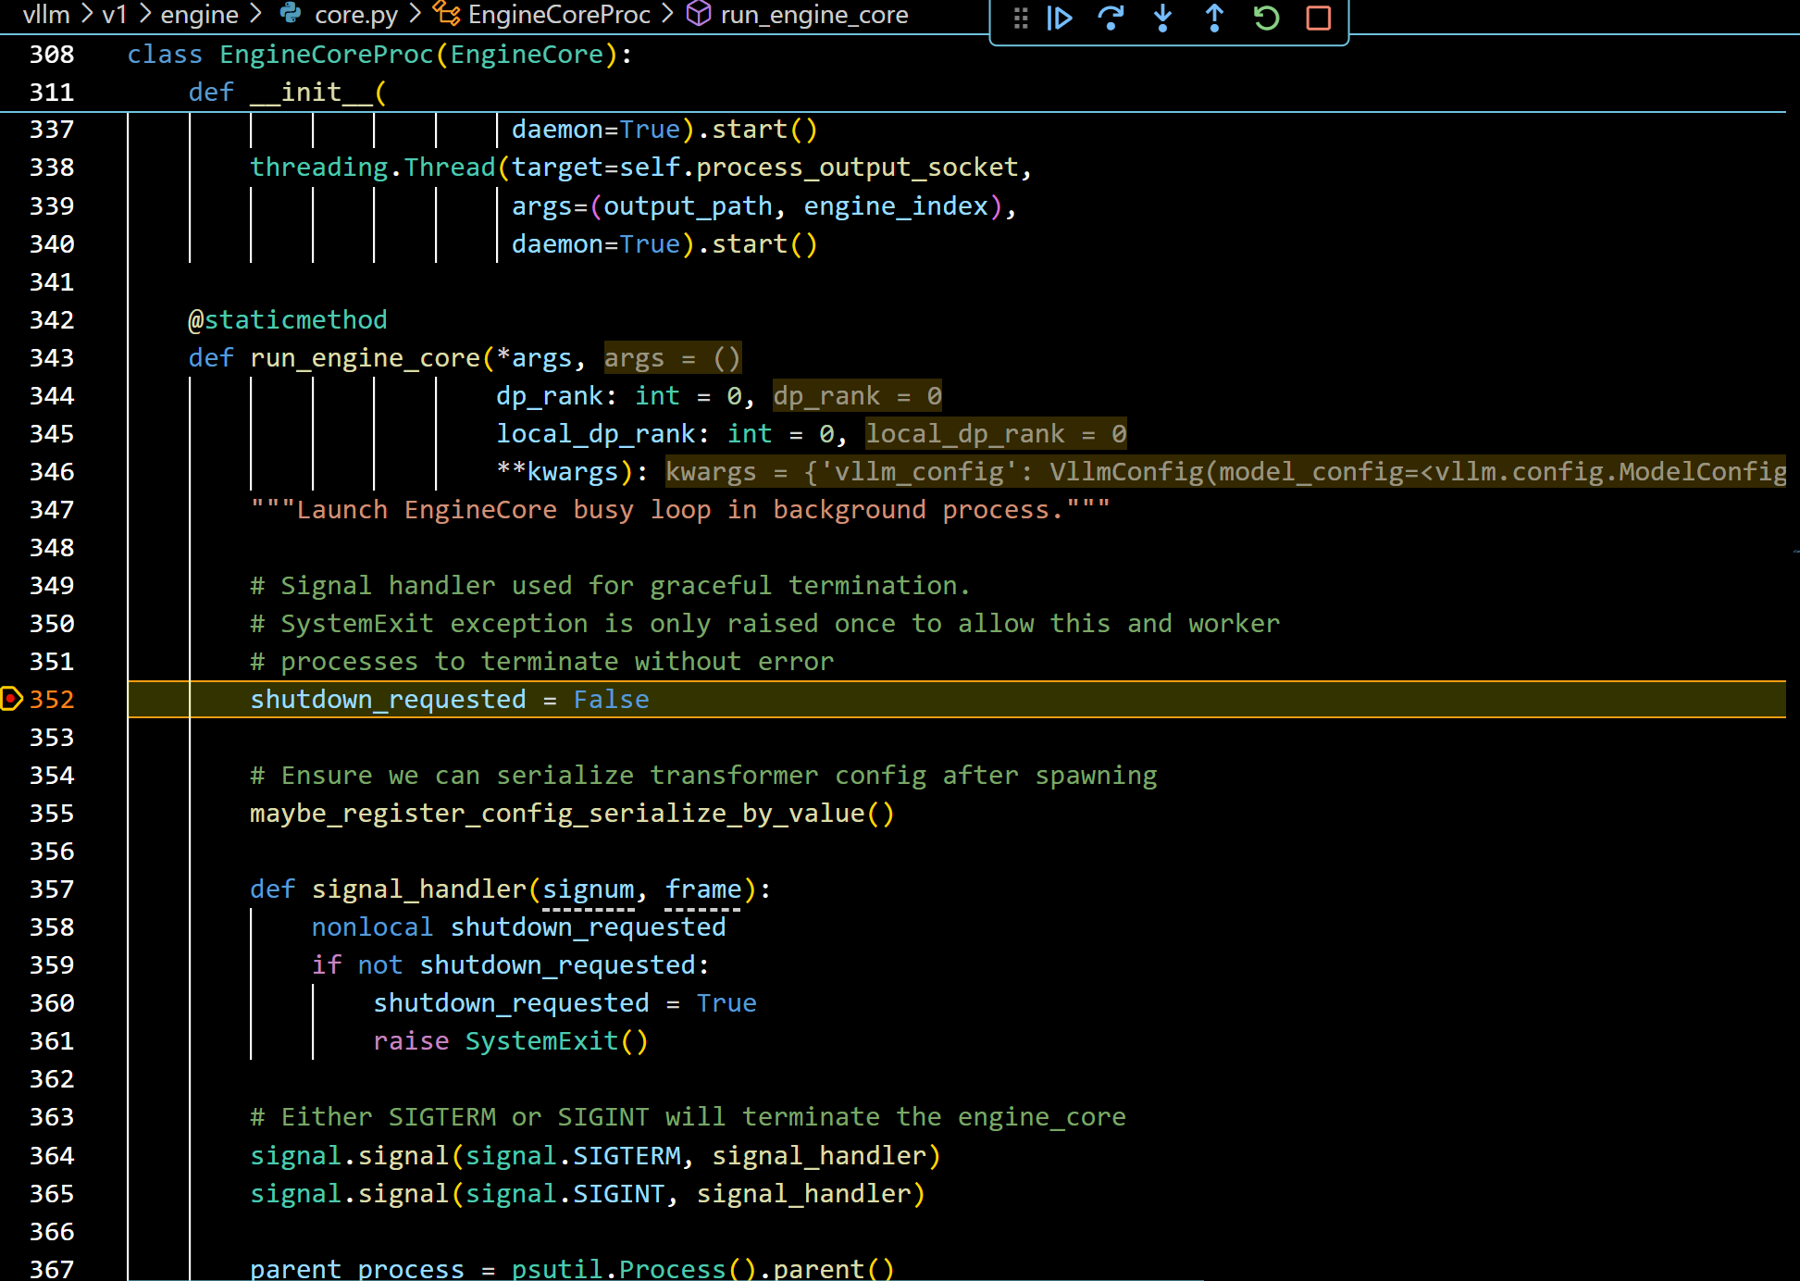Click the Step Over debug icon
This screenshot has height=1281, width=1800.
pos(1111,18)
